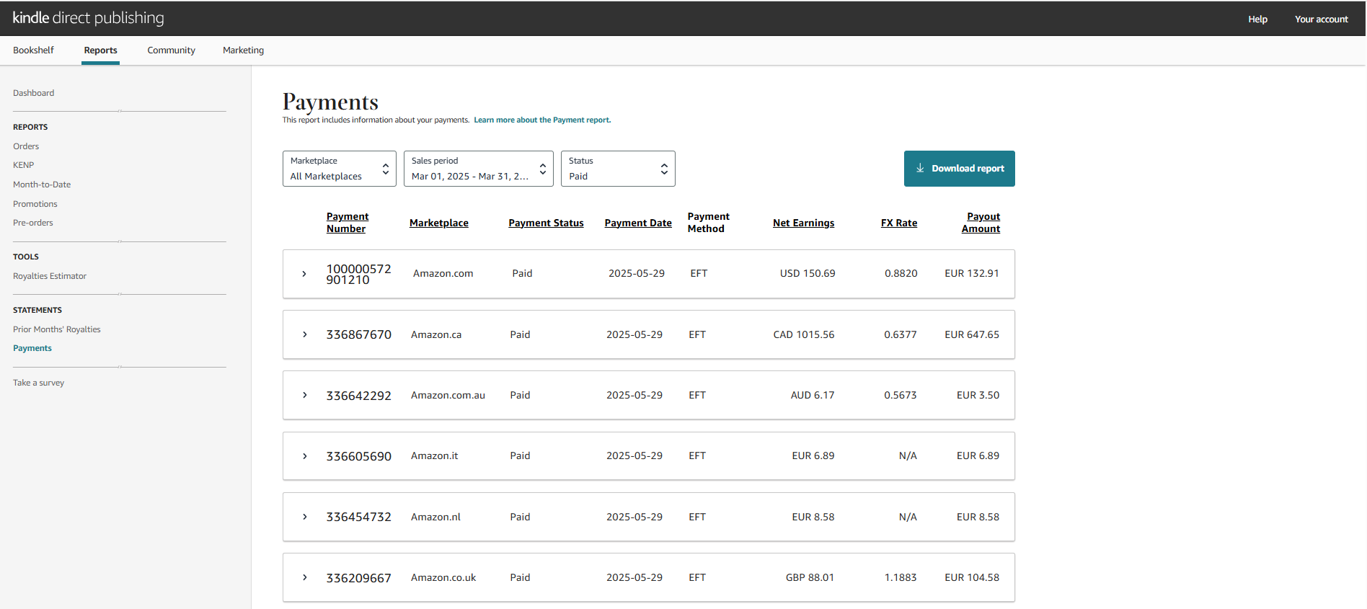Open the Sales period dropdown
Image resolution: width=1367 pixels, height=609 pixels.
coord(479,169)
